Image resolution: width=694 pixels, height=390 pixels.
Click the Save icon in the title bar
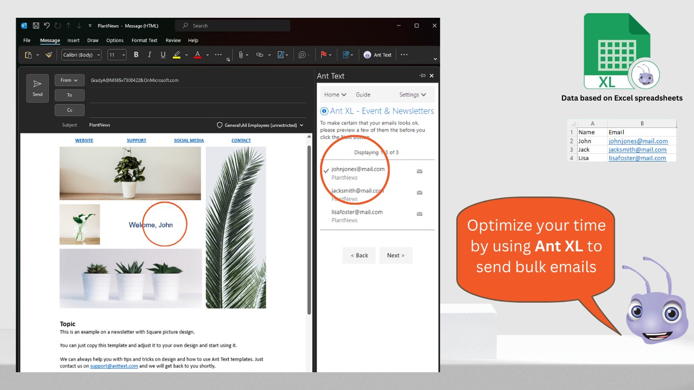[36, 25]
